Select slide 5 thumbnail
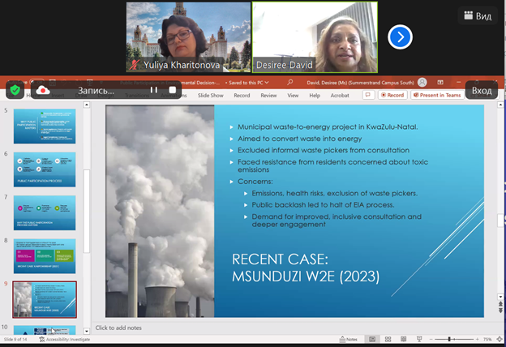This screenshot has width=506, height=347. click(x=45, y=126)
